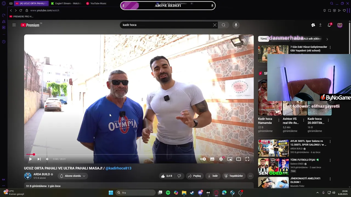Download the video with İndir
The width and height of the screenshot is (351, 197).
[213, 176]
